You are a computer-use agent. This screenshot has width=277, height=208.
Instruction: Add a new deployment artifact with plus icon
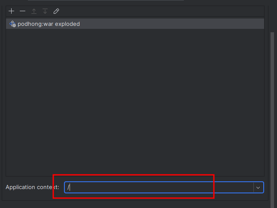(11, 11)
